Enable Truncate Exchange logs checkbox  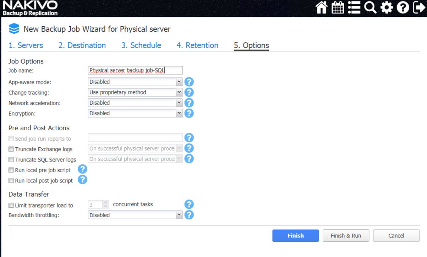coord(11,149)
